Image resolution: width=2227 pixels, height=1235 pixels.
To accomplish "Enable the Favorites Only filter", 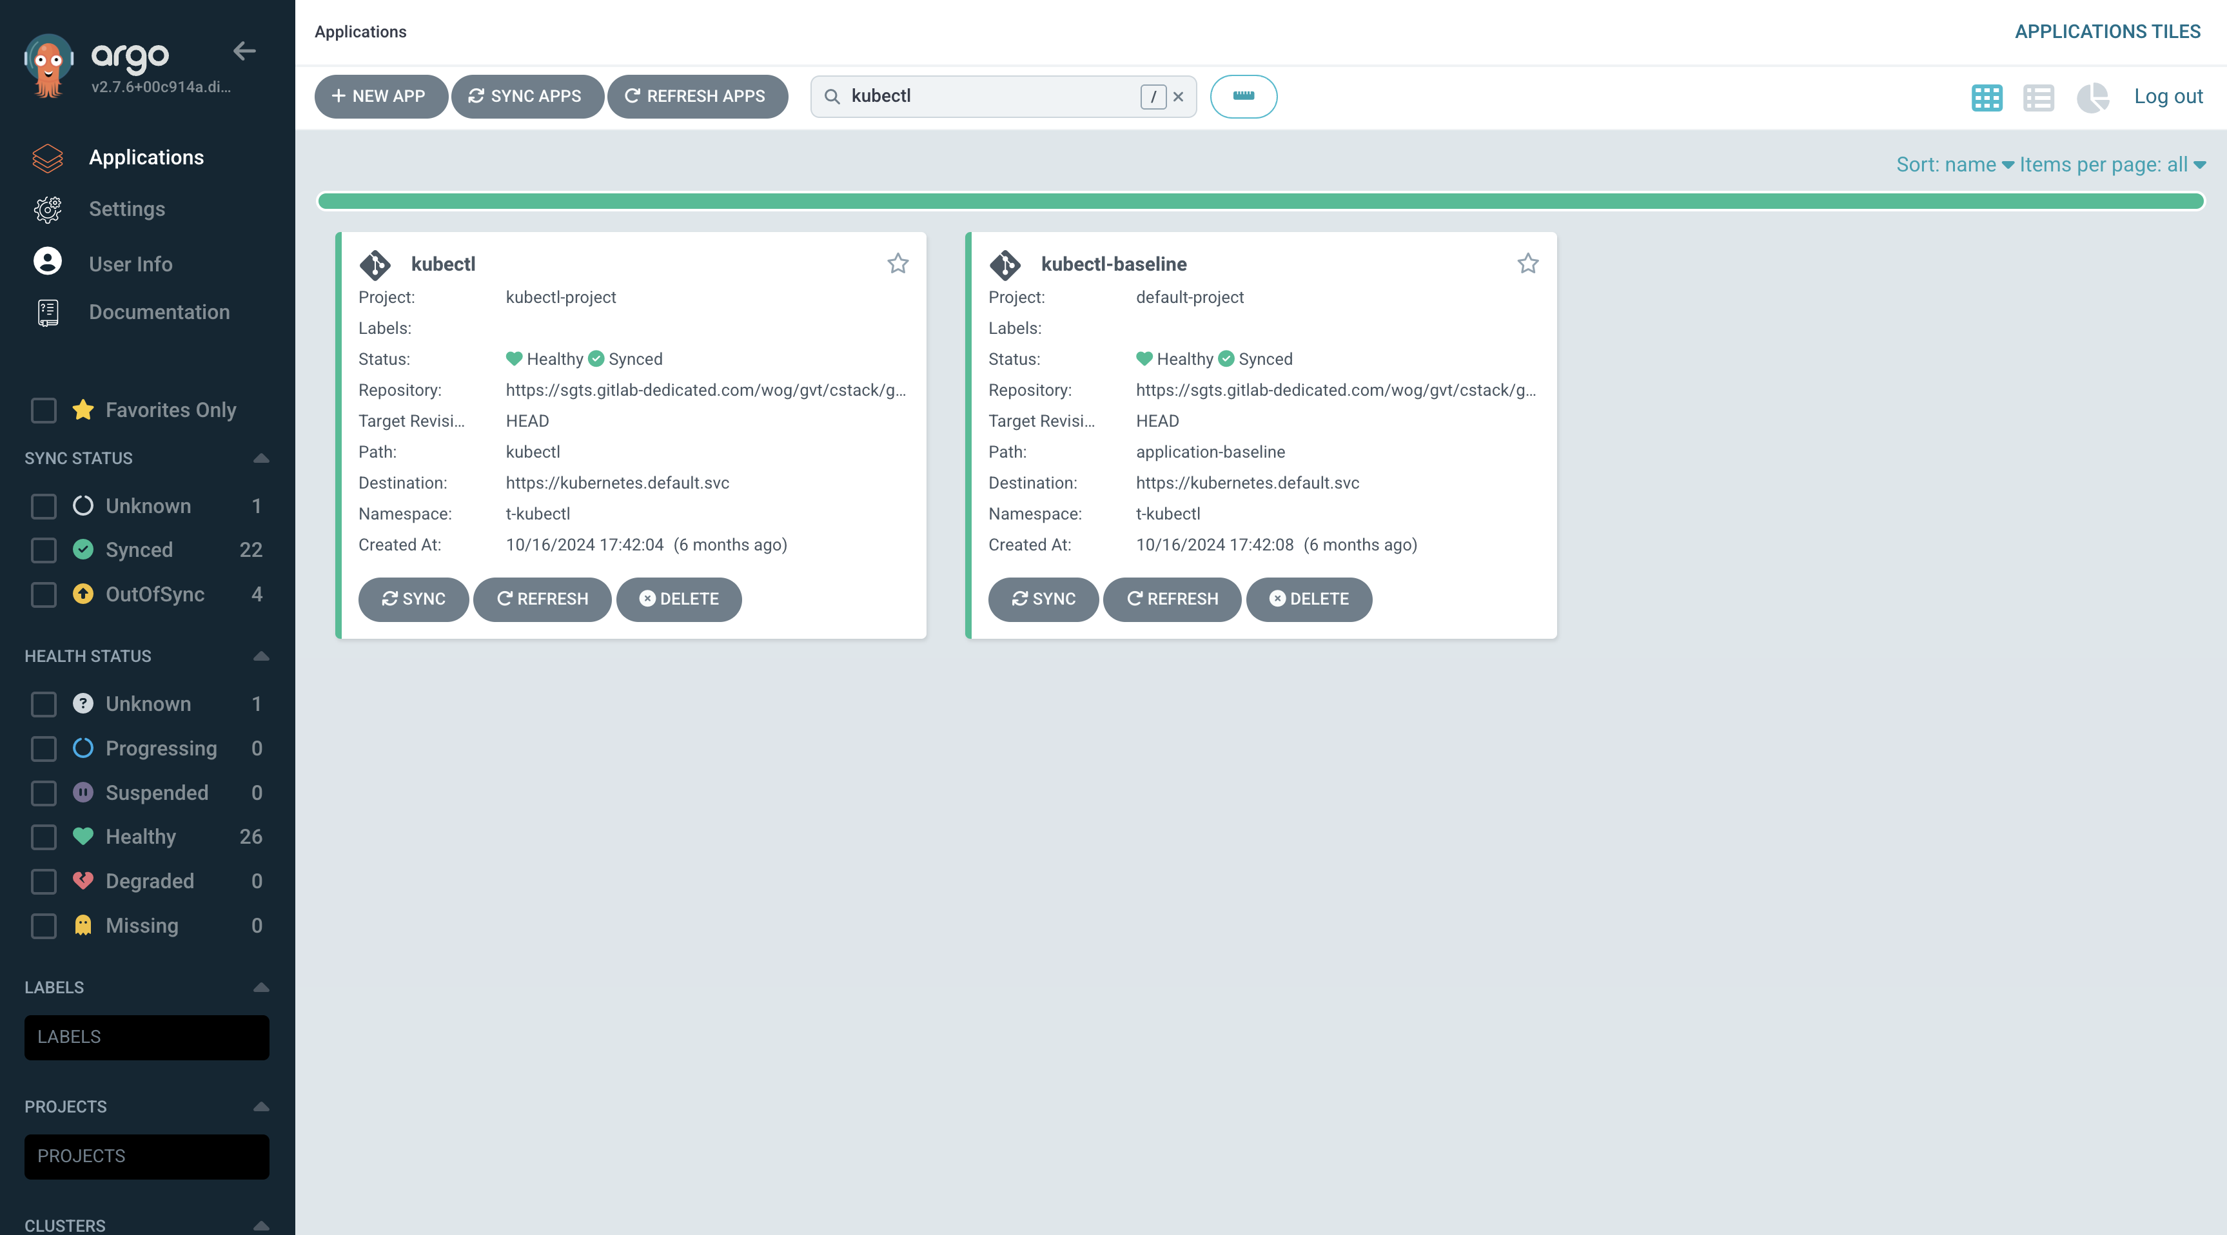I will (43, 411).
